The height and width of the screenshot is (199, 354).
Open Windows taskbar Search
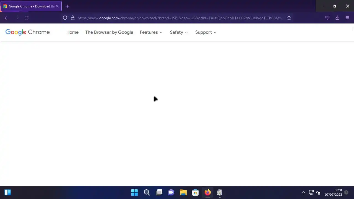click(147, 192)
